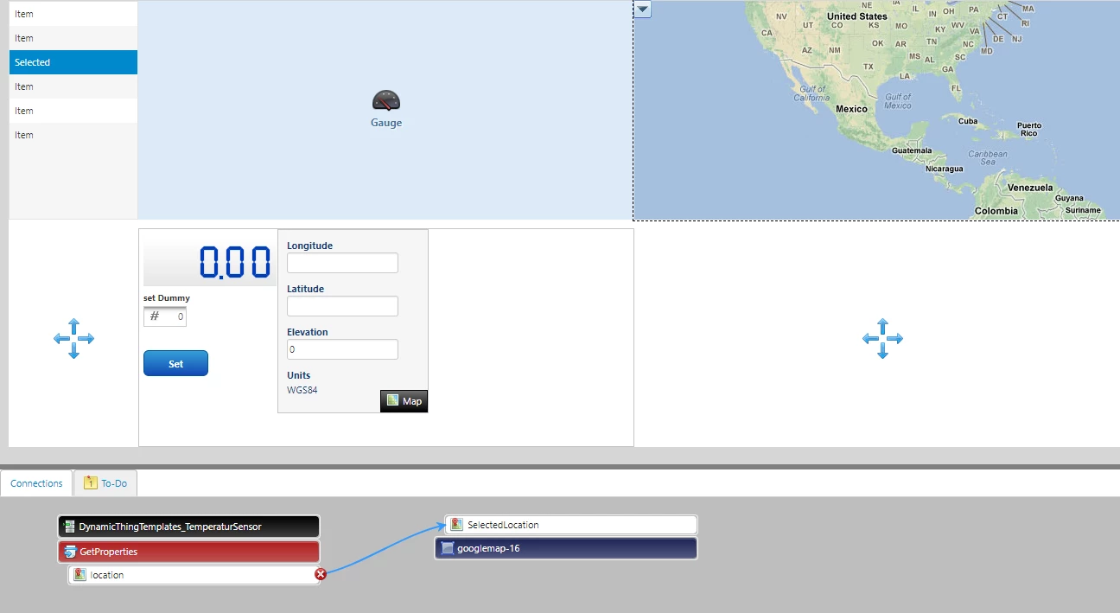Screen dimensions: 1120x613
Task: Select the googlemap-16 widget node
Action: point(566,547)
